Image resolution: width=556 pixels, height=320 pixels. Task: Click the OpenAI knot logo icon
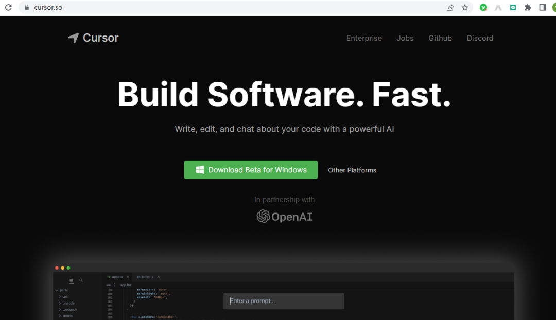point(263,217)
